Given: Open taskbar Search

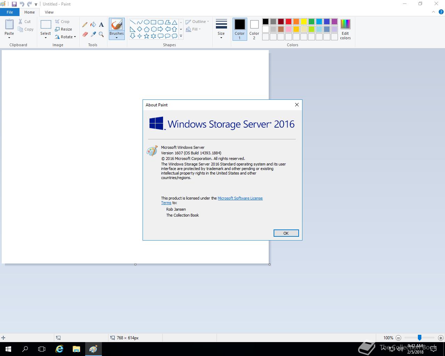Looking at the screenshot, I should (25, 349).
